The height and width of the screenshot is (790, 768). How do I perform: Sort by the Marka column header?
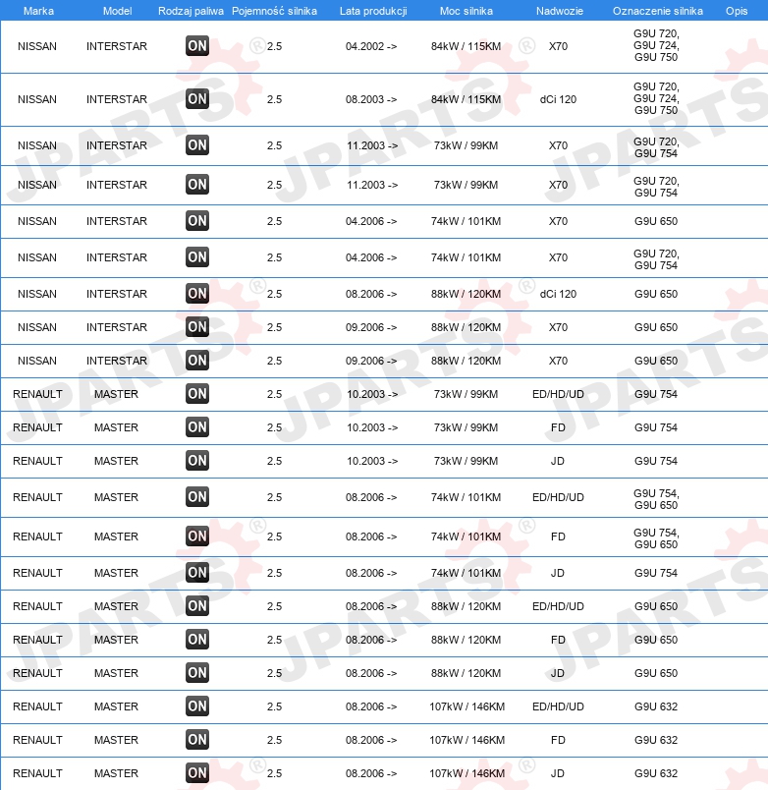tap(38, 11)
